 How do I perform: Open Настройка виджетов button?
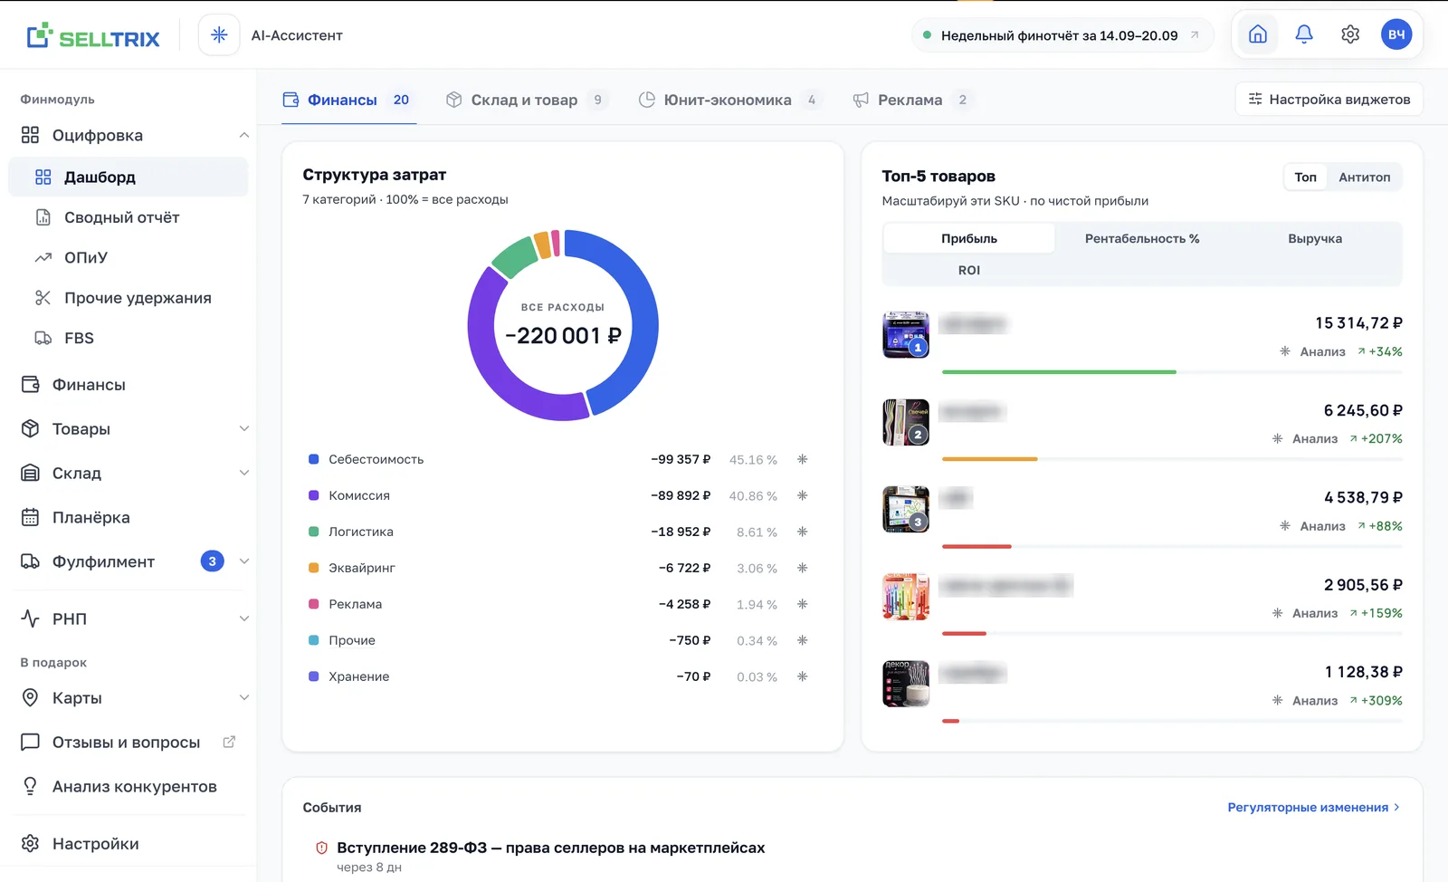1329,99
